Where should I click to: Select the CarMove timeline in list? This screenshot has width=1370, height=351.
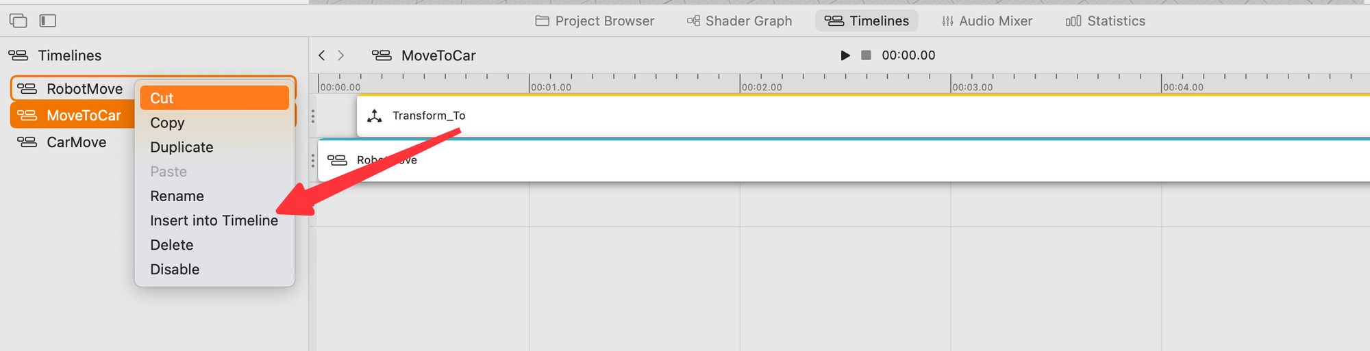point(75,142)
